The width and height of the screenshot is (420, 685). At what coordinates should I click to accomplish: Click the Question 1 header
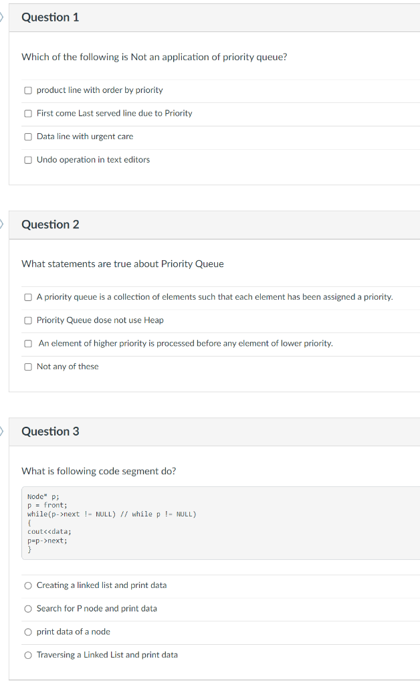point(49,17)
